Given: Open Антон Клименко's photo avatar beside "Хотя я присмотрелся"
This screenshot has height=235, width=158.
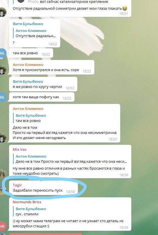Looking at the screenshot, I should (x=3, y=70).
